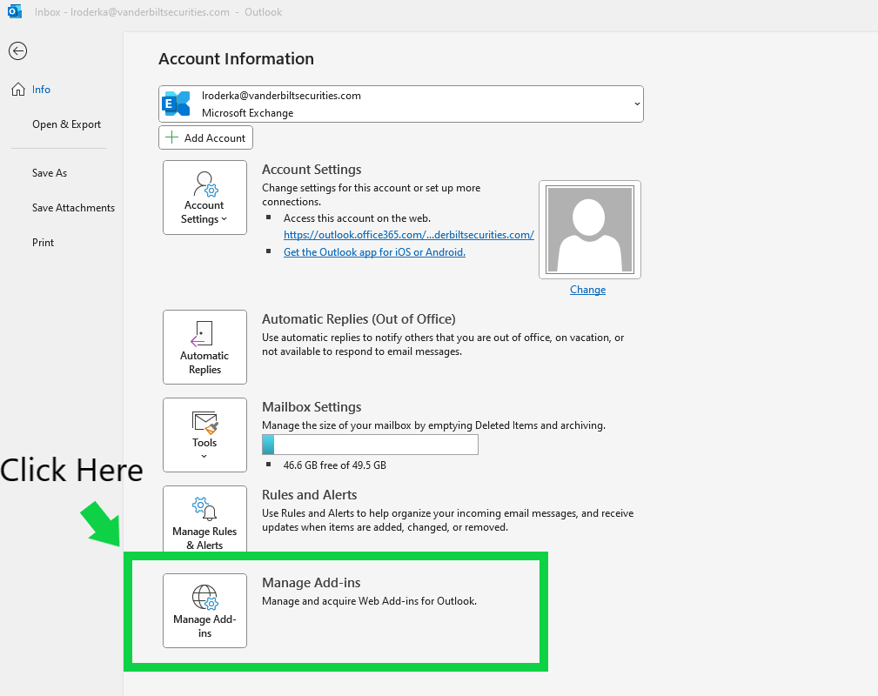Open the Manage Rules & Alerts tile

click(205, 519)
